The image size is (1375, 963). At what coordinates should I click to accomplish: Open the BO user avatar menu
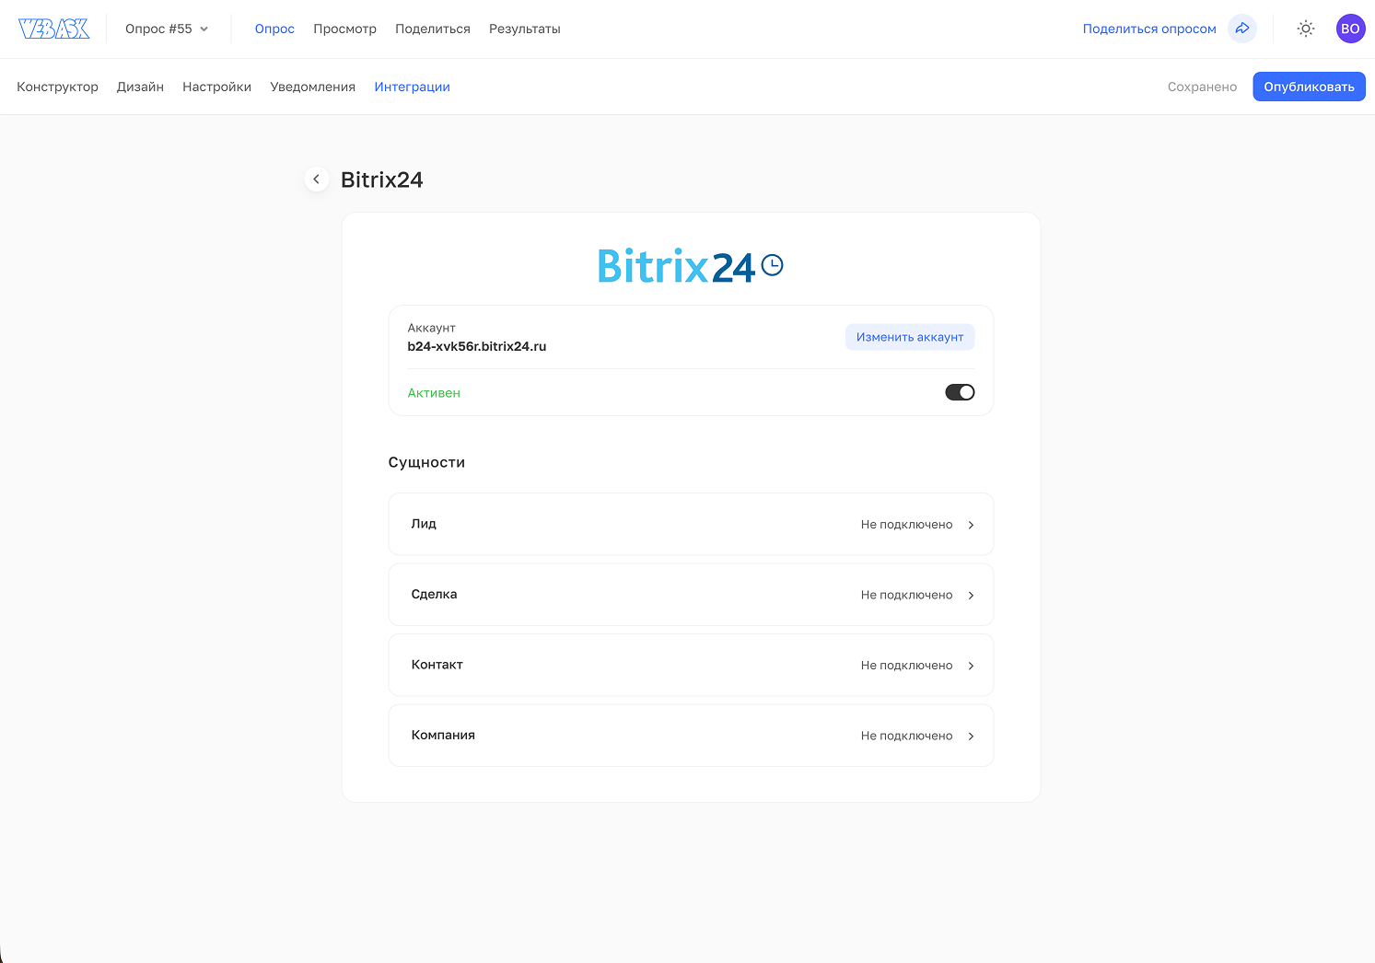1350,29
